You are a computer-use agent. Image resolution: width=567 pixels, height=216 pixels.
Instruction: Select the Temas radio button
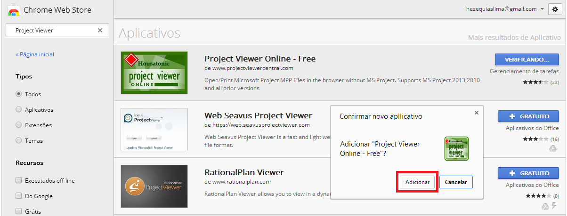tap(19, 140)
